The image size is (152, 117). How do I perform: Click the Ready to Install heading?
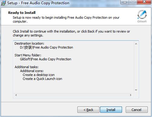(x=22, y=13)
